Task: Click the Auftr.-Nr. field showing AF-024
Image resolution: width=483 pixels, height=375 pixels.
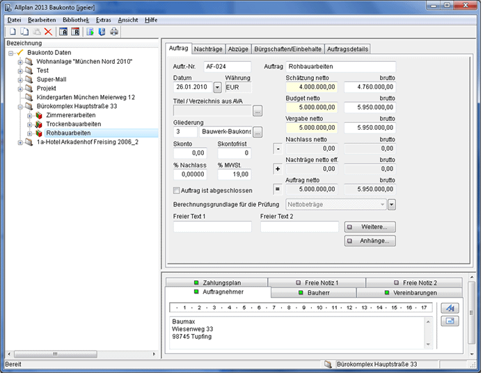Action: [228, 67]
